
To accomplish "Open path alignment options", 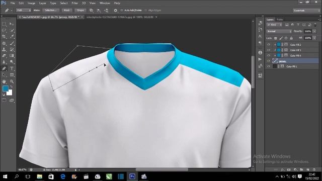I will (99, 10).
